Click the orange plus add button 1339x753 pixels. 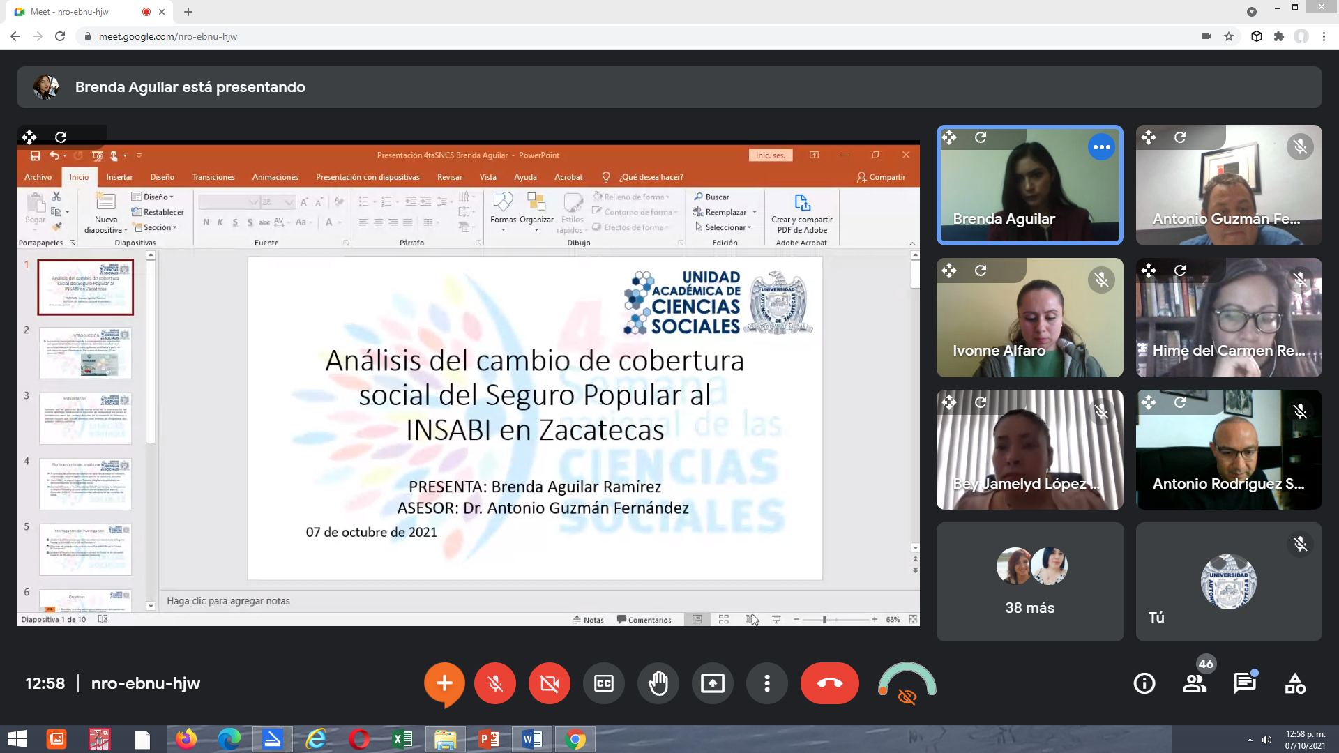click(444, 683)
